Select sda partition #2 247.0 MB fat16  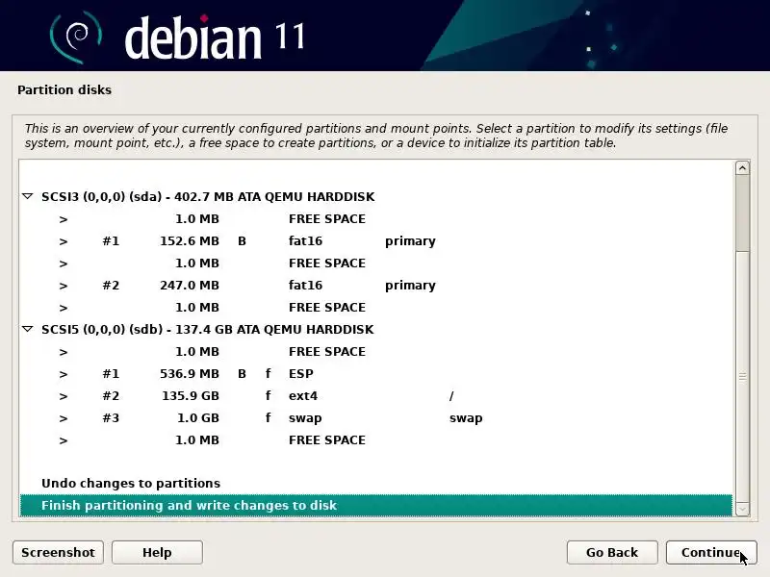click(376, 285)
